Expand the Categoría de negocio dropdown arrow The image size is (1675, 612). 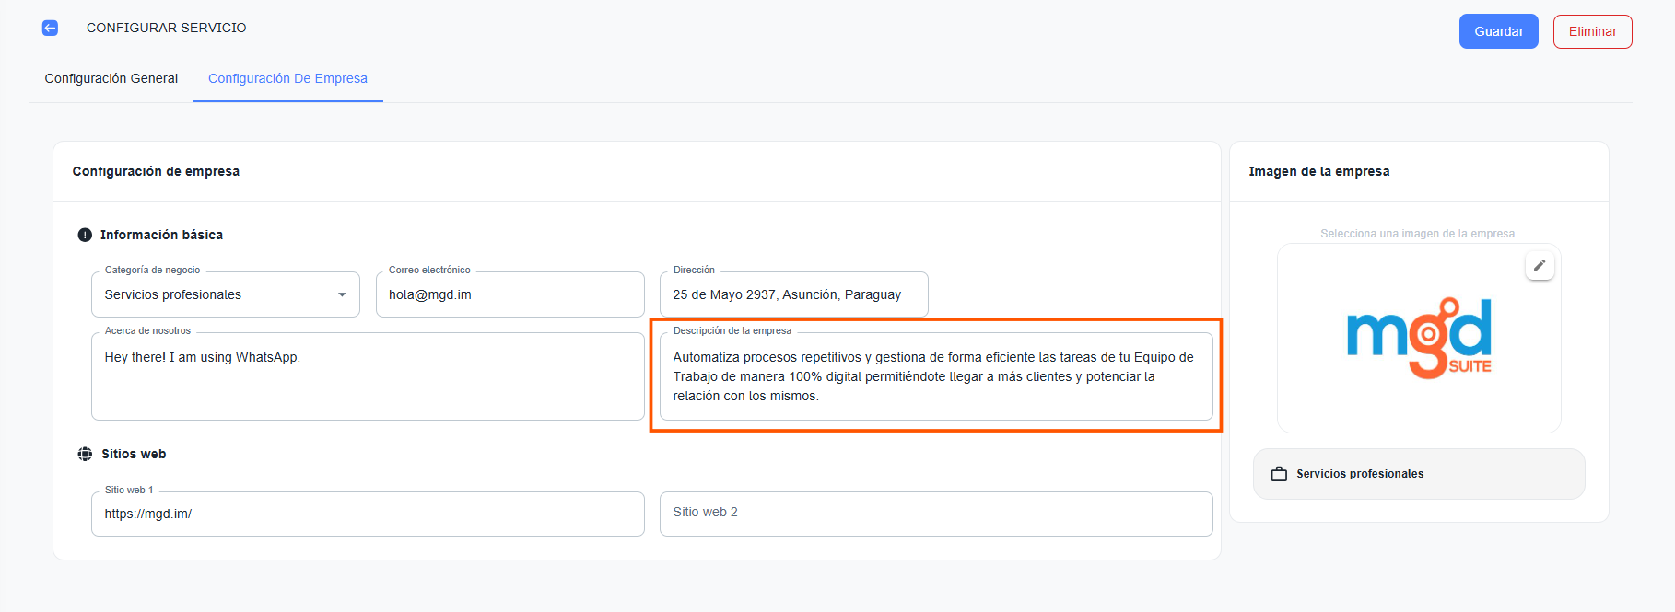[342, 294]
